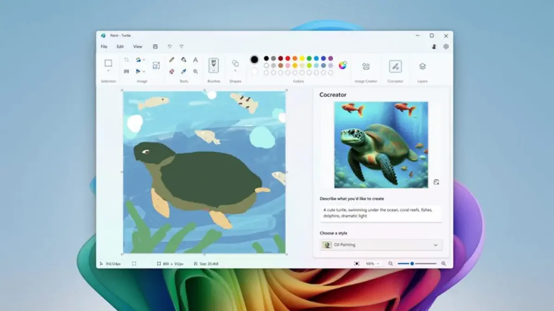Open the Edit colors wheel
Screen dimensions: 554x311
[x=342, y=65]
